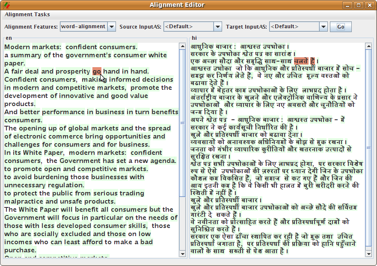Minimize the Alignment Editor window
The height and width of the screenshot is (266, 377).
point(348,5)
